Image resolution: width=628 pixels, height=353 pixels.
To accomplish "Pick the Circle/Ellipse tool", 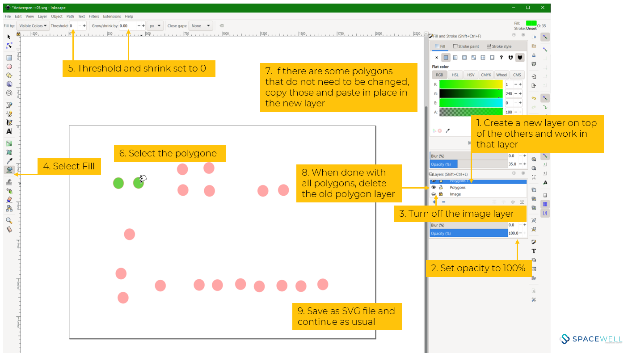I will (9, 67).
